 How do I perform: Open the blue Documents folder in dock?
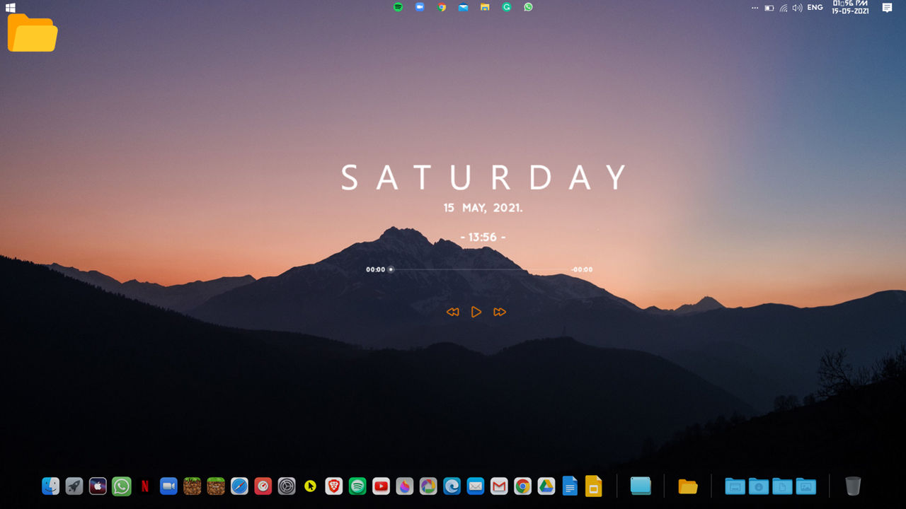pyautogui.click(x=782, y=486)
